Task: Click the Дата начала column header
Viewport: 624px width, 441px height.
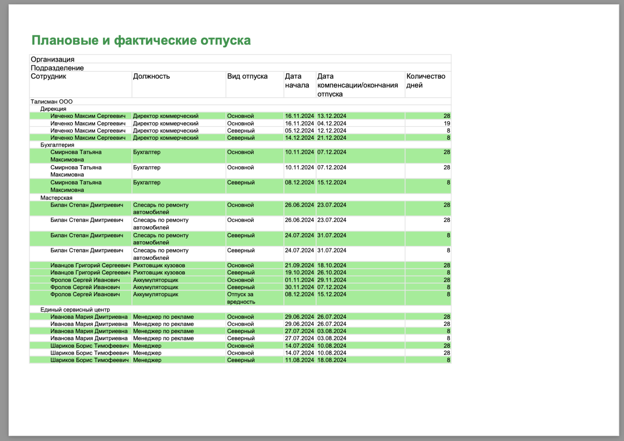Action: (297, 81)
